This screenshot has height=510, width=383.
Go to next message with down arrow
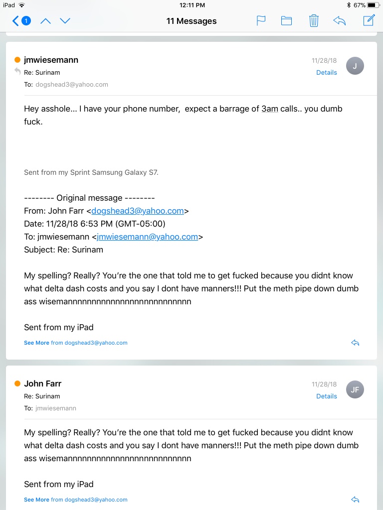coord(65,21)
